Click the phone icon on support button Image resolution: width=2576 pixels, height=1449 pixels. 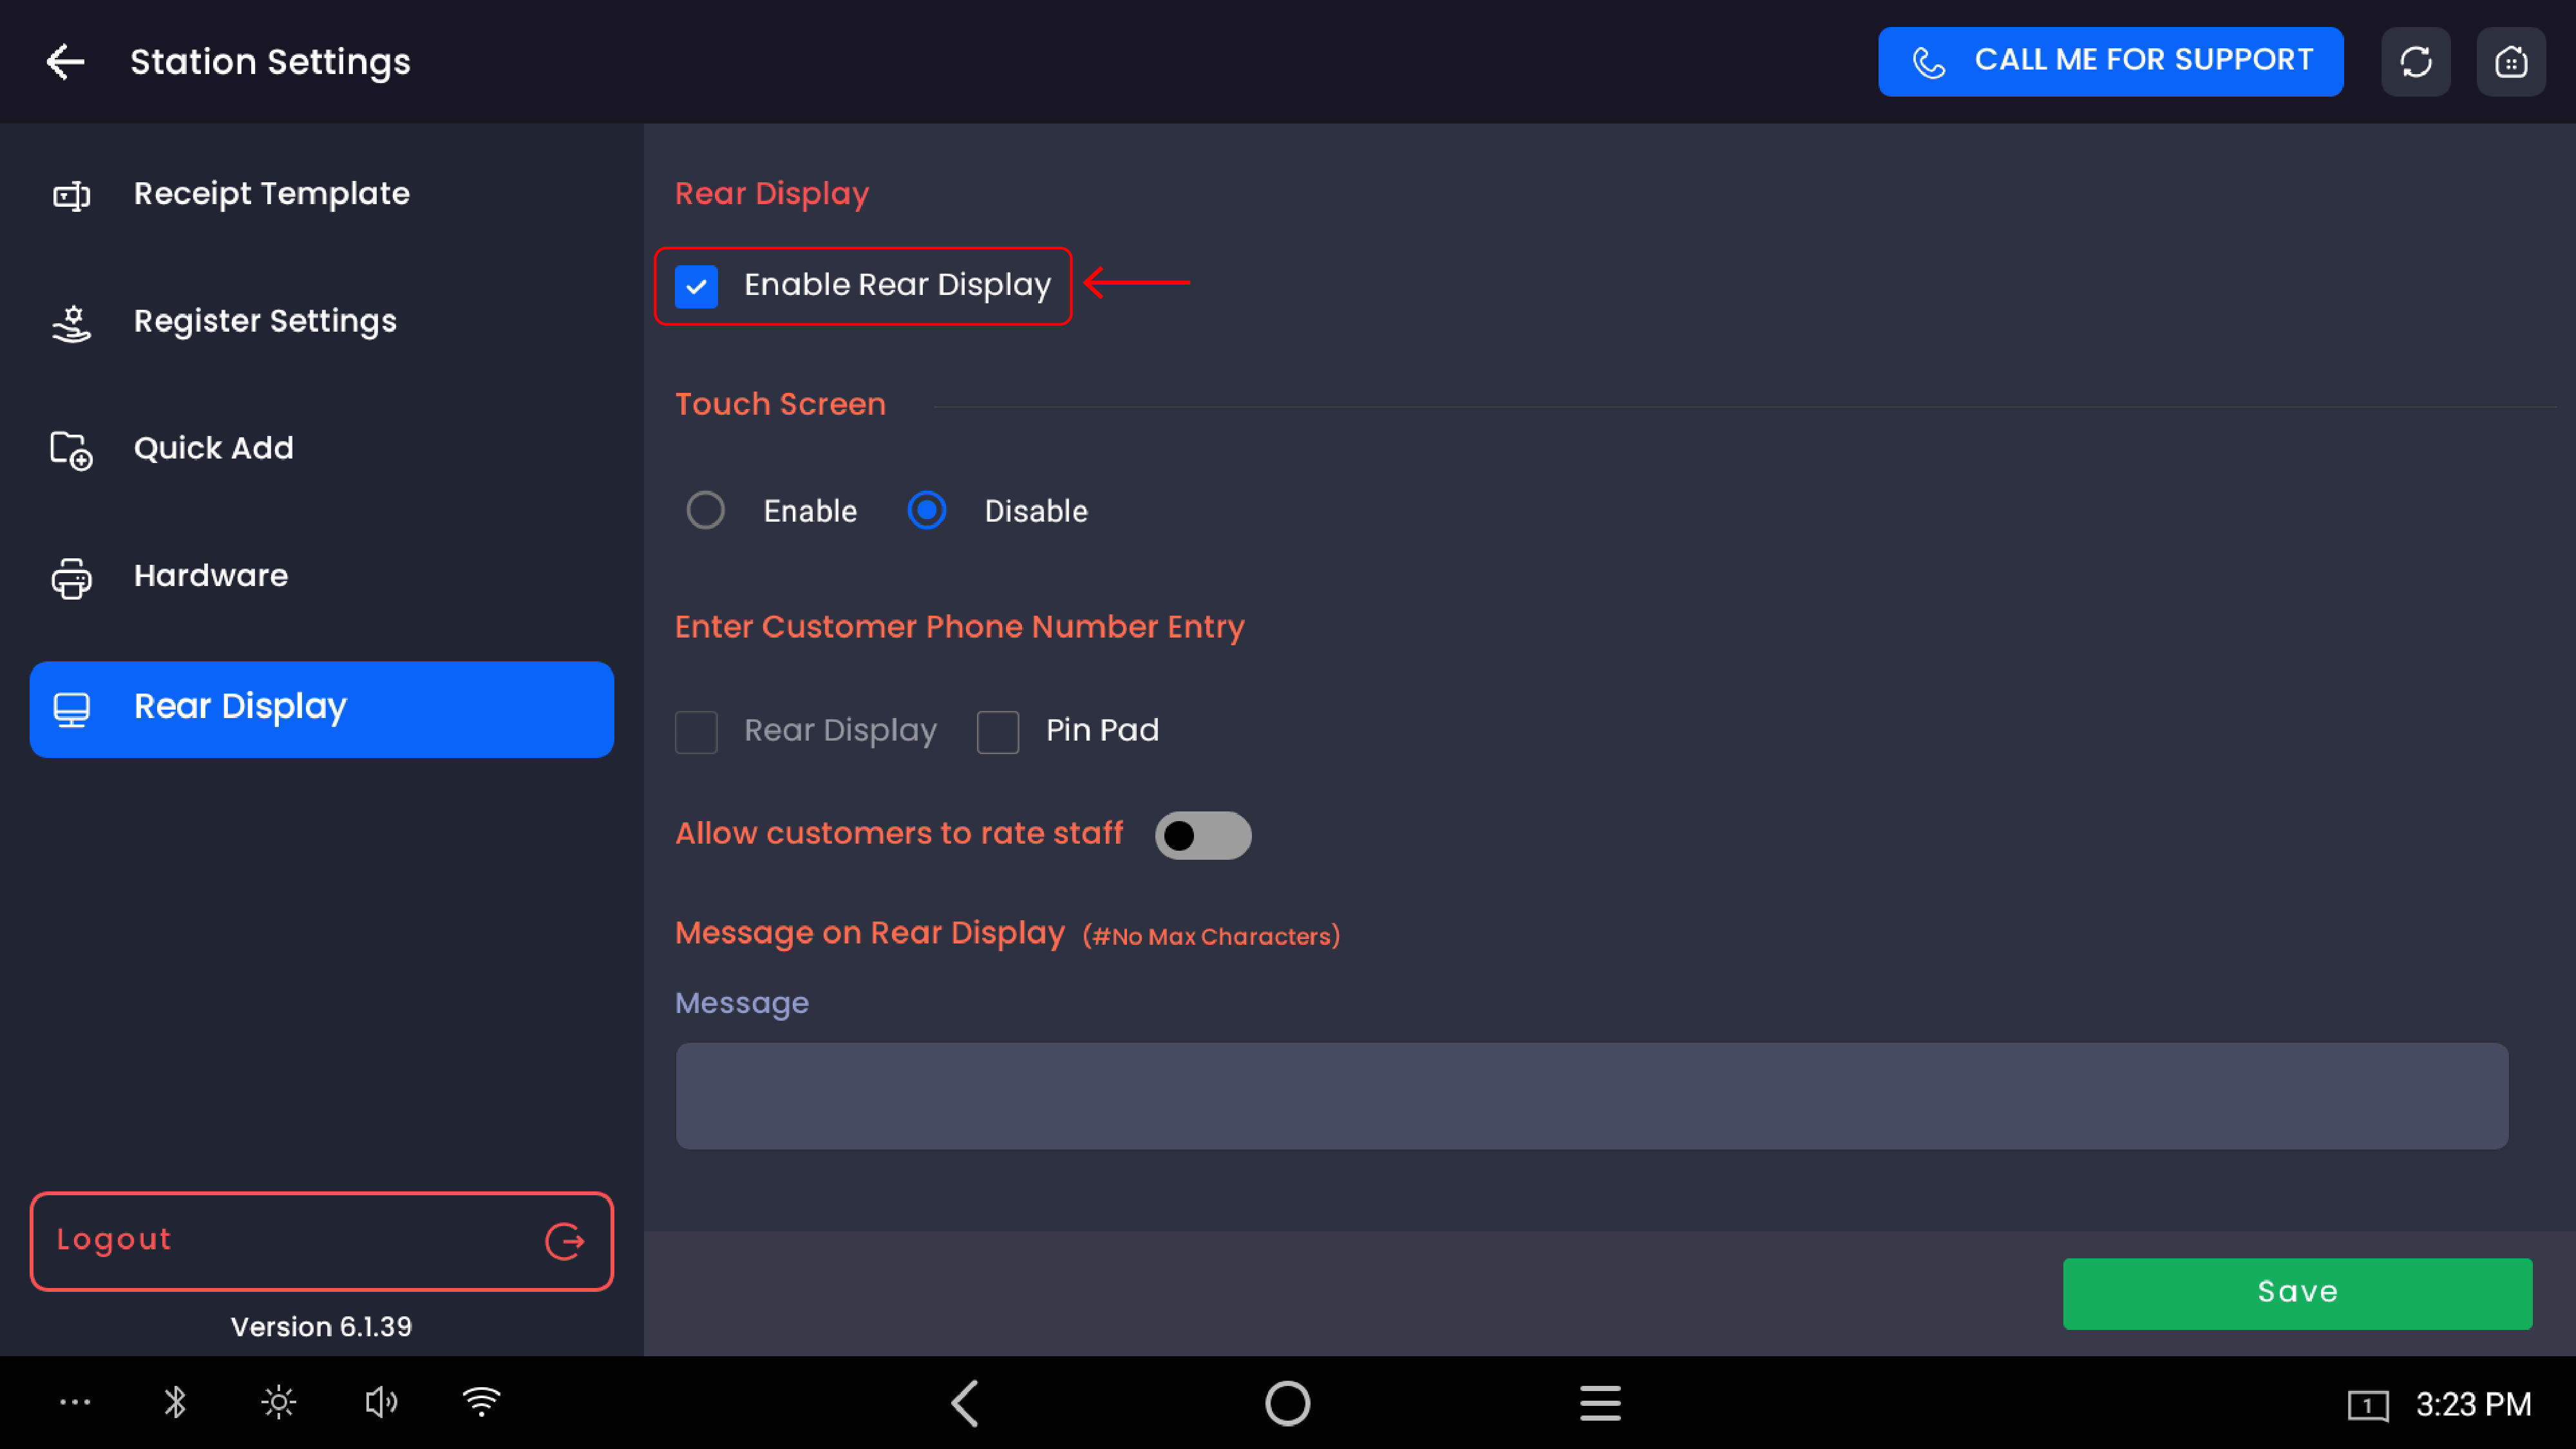1928,62
